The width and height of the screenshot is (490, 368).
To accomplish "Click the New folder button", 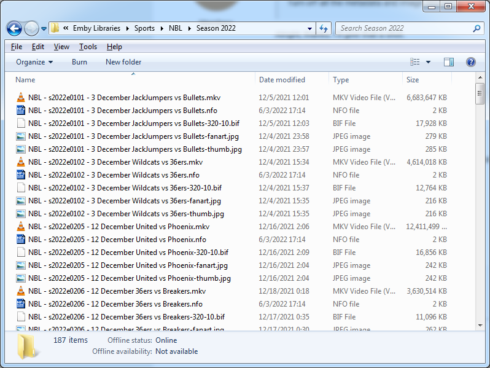I will (x=123, y=62).
